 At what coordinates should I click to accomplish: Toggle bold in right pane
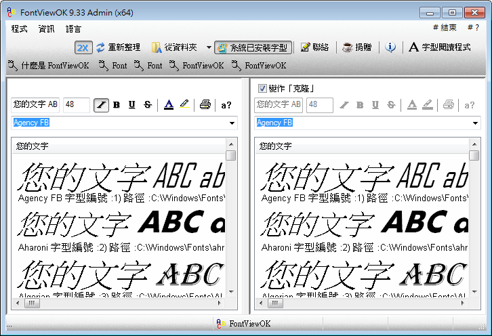360,105
